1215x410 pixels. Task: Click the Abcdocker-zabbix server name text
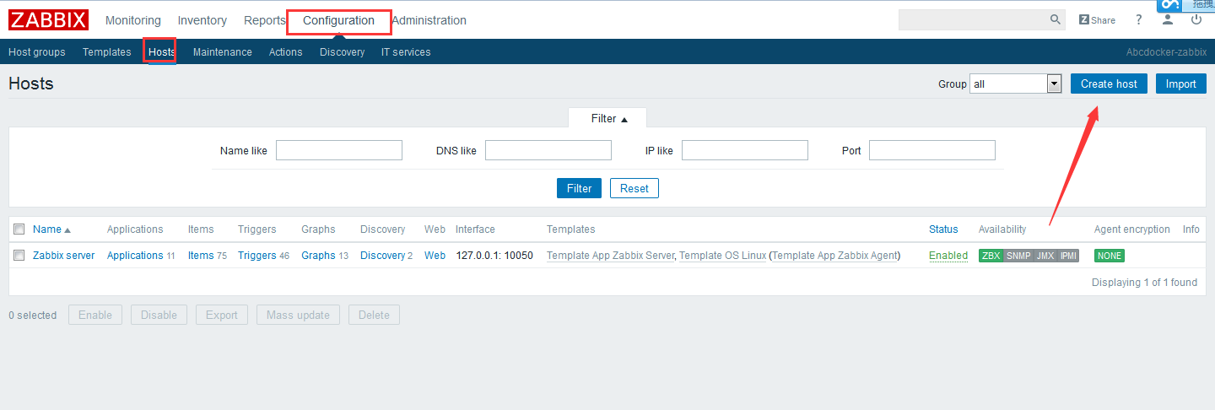pos(1166,52)
